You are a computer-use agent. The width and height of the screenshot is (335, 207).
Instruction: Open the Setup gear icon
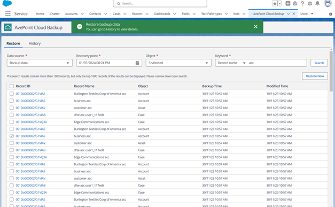(x=310, y=3)
